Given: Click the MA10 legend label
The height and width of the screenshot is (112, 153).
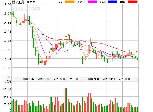Looking at the screenshot, I should (x=81, y=2).
